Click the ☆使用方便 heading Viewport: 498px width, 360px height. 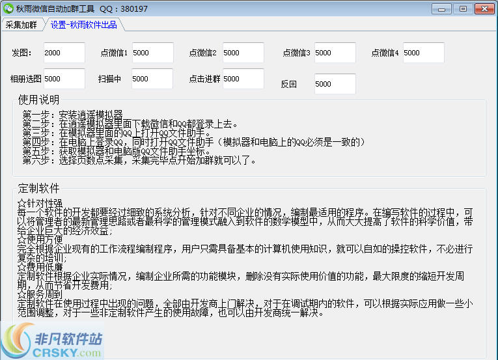coord(40,240)
